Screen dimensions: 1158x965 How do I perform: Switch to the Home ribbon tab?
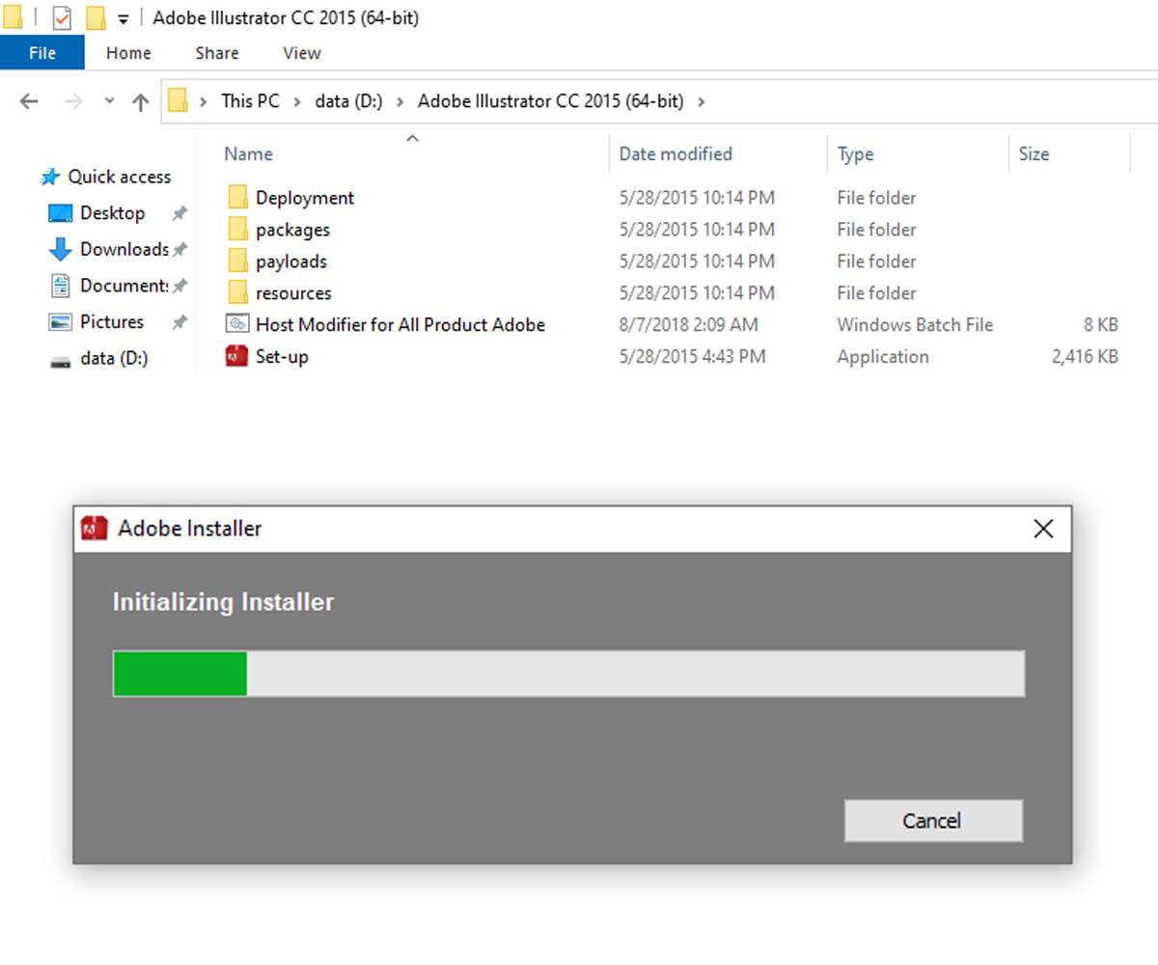[x=128, y=53]
